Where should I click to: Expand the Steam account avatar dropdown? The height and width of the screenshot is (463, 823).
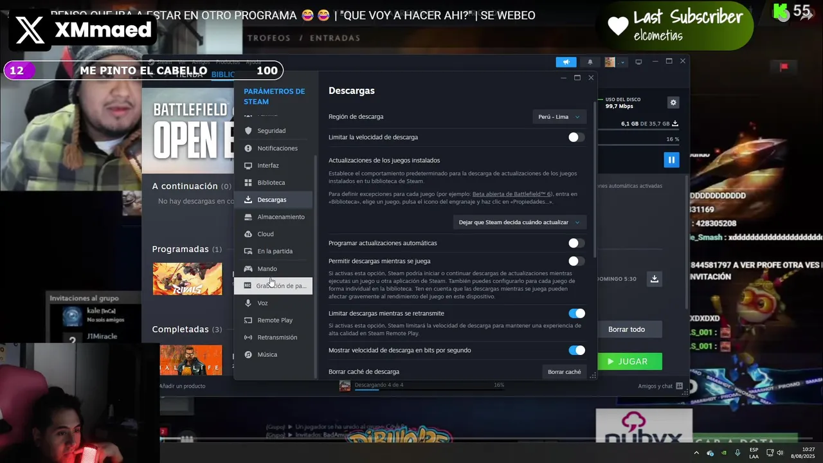click(615, 62)
